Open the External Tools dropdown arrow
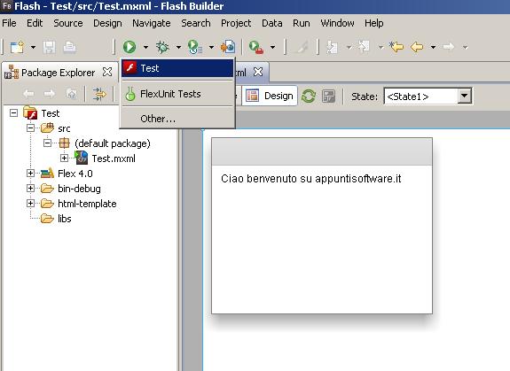 (272, 48)
